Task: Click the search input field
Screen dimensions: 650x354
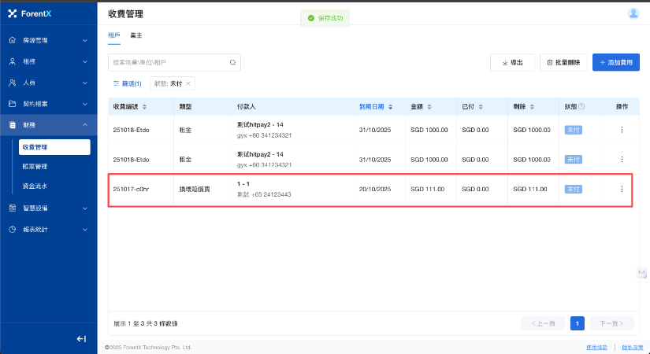Action: point(168,62)
